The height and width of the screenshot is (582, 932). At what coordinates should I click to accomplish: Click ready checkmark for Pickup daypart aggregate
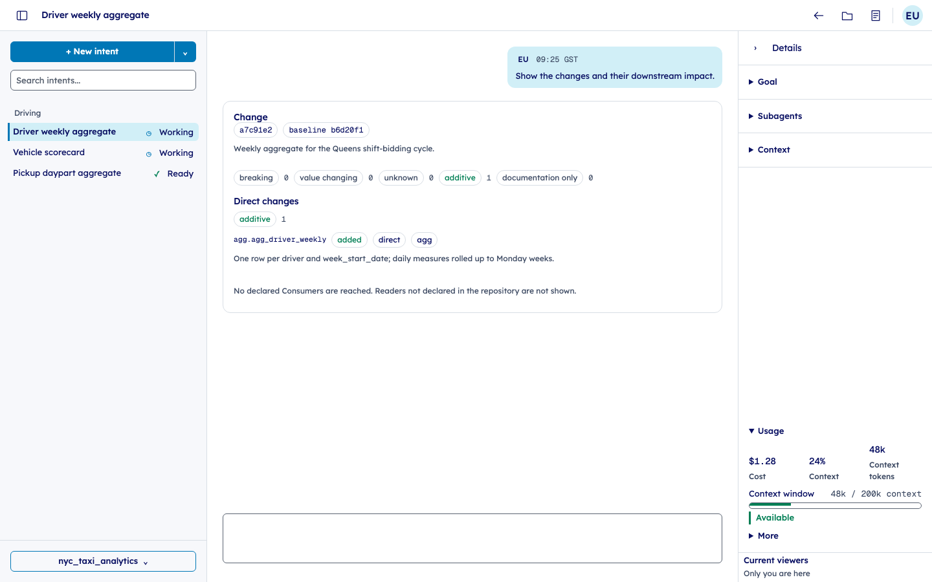point(157,174)
